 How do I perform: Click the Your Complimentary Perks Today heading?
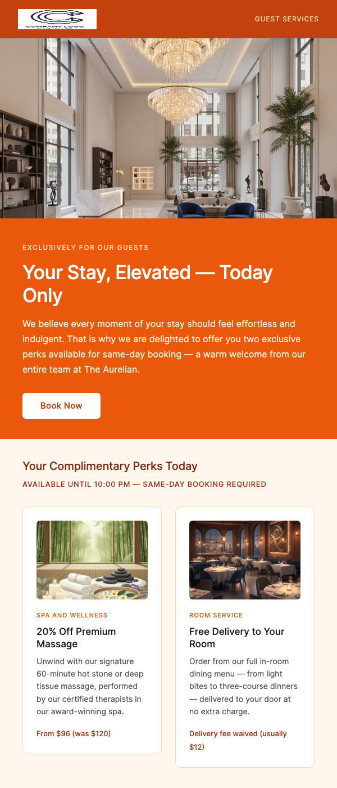[110, 466]
